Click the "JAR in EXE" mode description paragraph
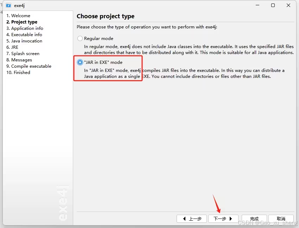This screenshot has width=299, height=228. pyautogui.click(x=184, y=73)
